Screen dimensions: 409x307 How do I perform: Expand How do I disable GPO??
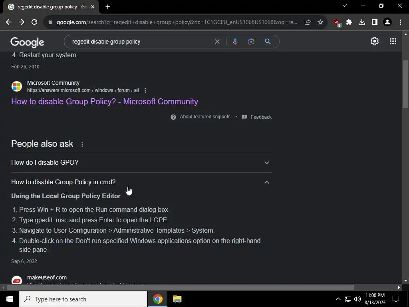(141, 162)
